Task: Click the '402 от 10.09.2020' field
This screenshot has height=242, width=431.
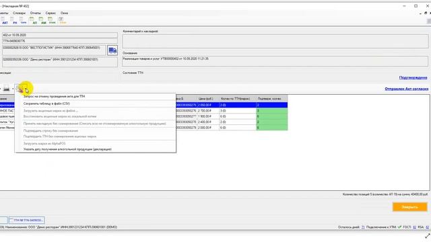Action: [60, 35]
